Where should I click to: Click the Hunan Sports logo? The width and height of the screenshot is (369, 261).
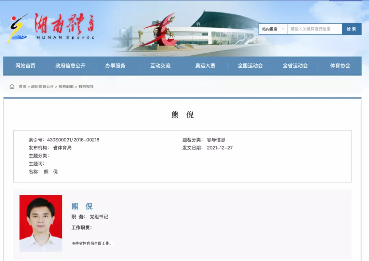[x=51, y=28]
